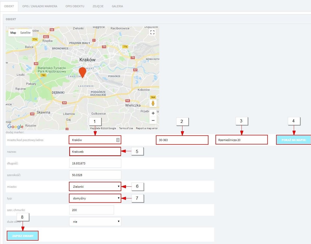Open Terms of Use link on map

point(126,128)
